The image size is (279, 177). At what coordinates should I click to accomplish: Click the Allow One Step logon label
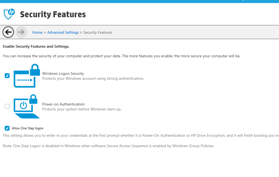(x=27, y=128)
